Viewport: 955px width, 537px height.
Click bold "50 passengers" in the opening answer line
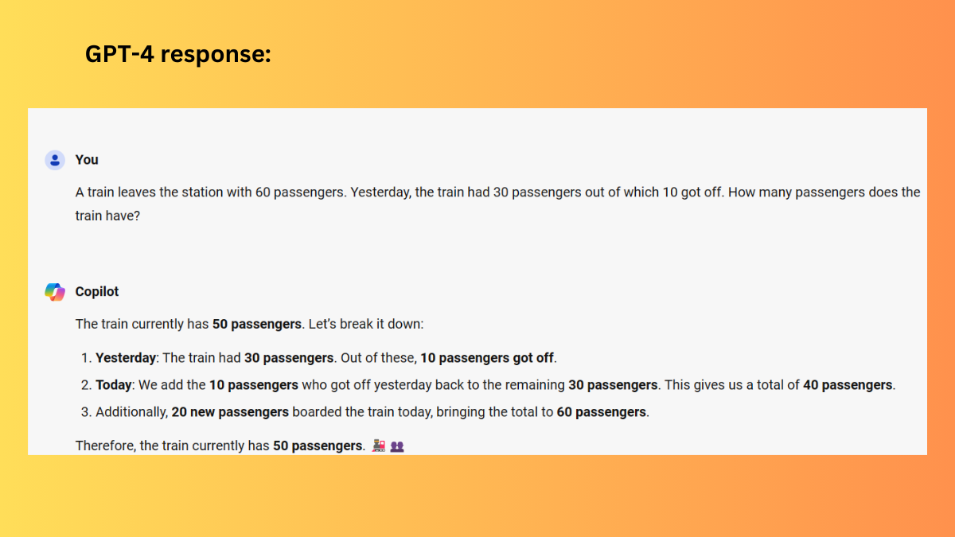(x=257, y=325)
